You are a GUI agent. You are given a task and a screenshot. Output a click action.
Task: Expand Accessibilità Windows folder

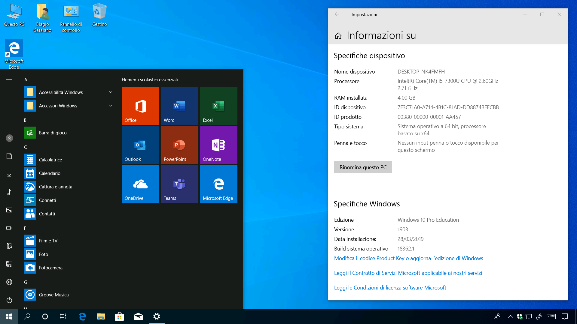pyautogui.click(x=69, y=92)
